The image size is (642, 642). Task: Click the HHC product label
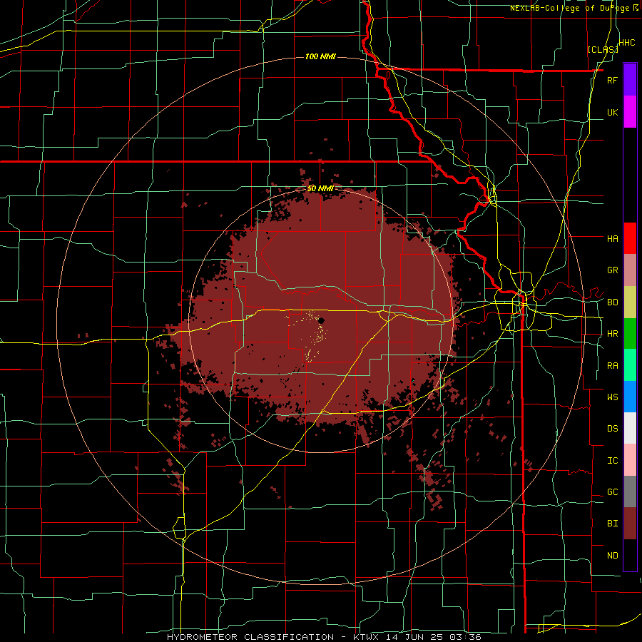click(x=627, y=43)
